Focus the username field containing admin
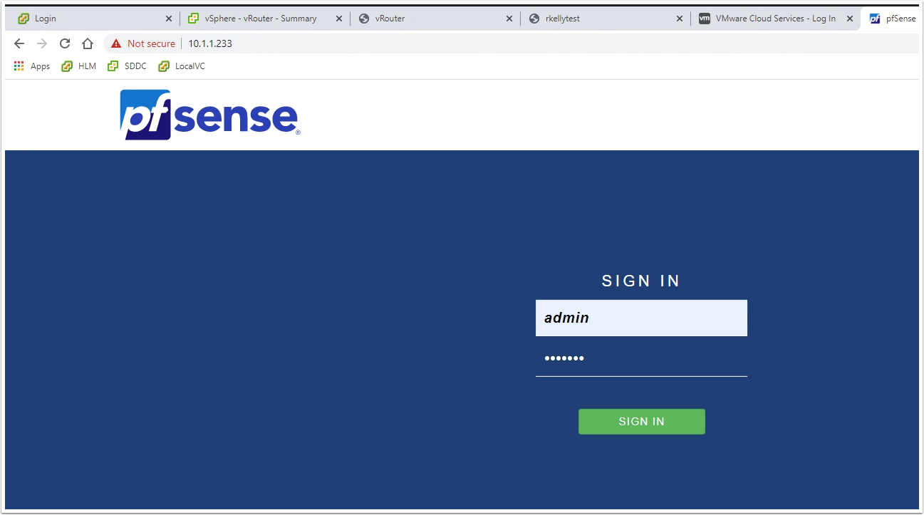The width and height of the screenshot is (924, 515). (x=641, y=318)
